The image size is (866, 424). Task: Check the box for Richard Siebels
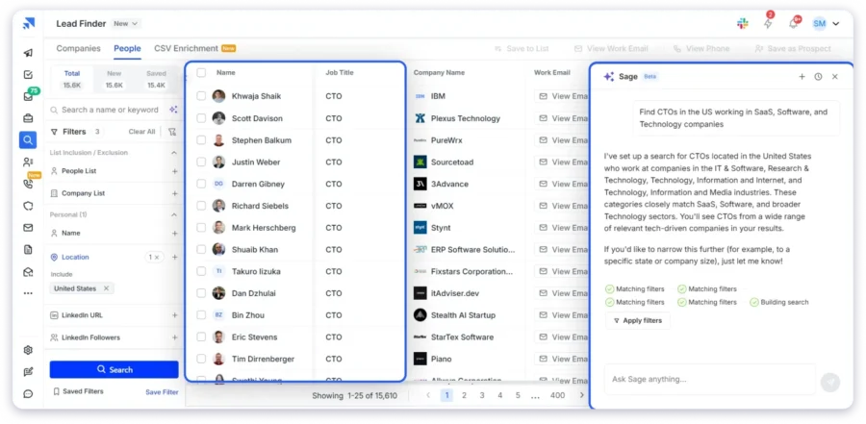point(201,206)
